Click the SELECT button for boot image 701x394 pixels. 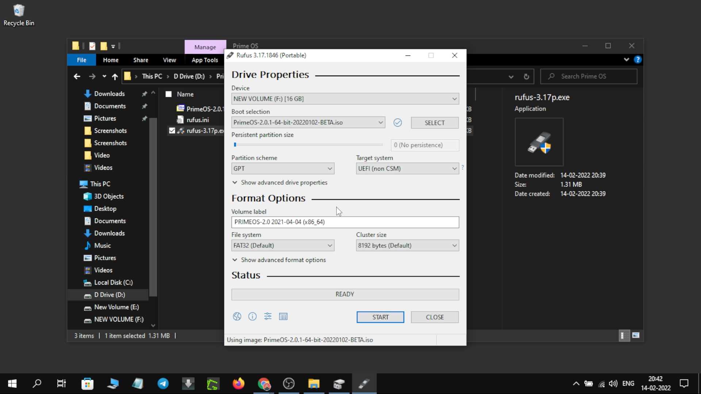coord(434,123)
